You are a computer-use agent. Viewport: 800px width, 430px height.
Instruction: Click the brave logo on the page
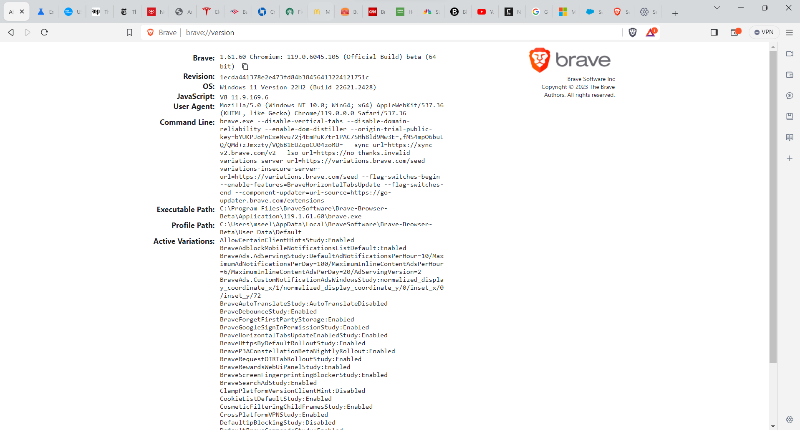tap(570, 60)
